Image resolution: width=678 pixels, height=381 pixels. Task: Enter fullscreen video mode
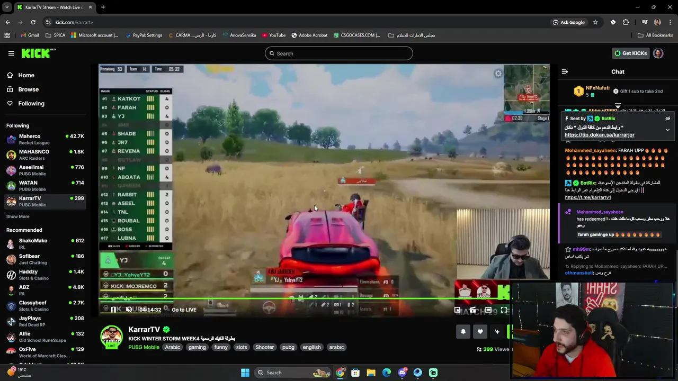504,310
